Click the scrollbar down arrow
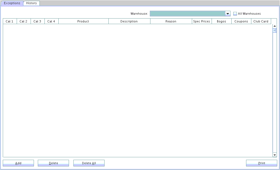280x170 pixels. 275,155
